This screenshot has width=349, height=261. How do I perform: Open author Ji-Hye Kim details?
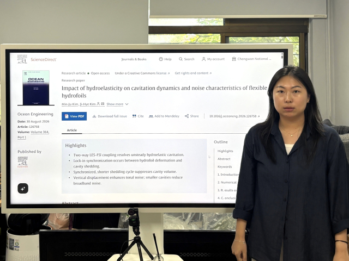point(88,104)
